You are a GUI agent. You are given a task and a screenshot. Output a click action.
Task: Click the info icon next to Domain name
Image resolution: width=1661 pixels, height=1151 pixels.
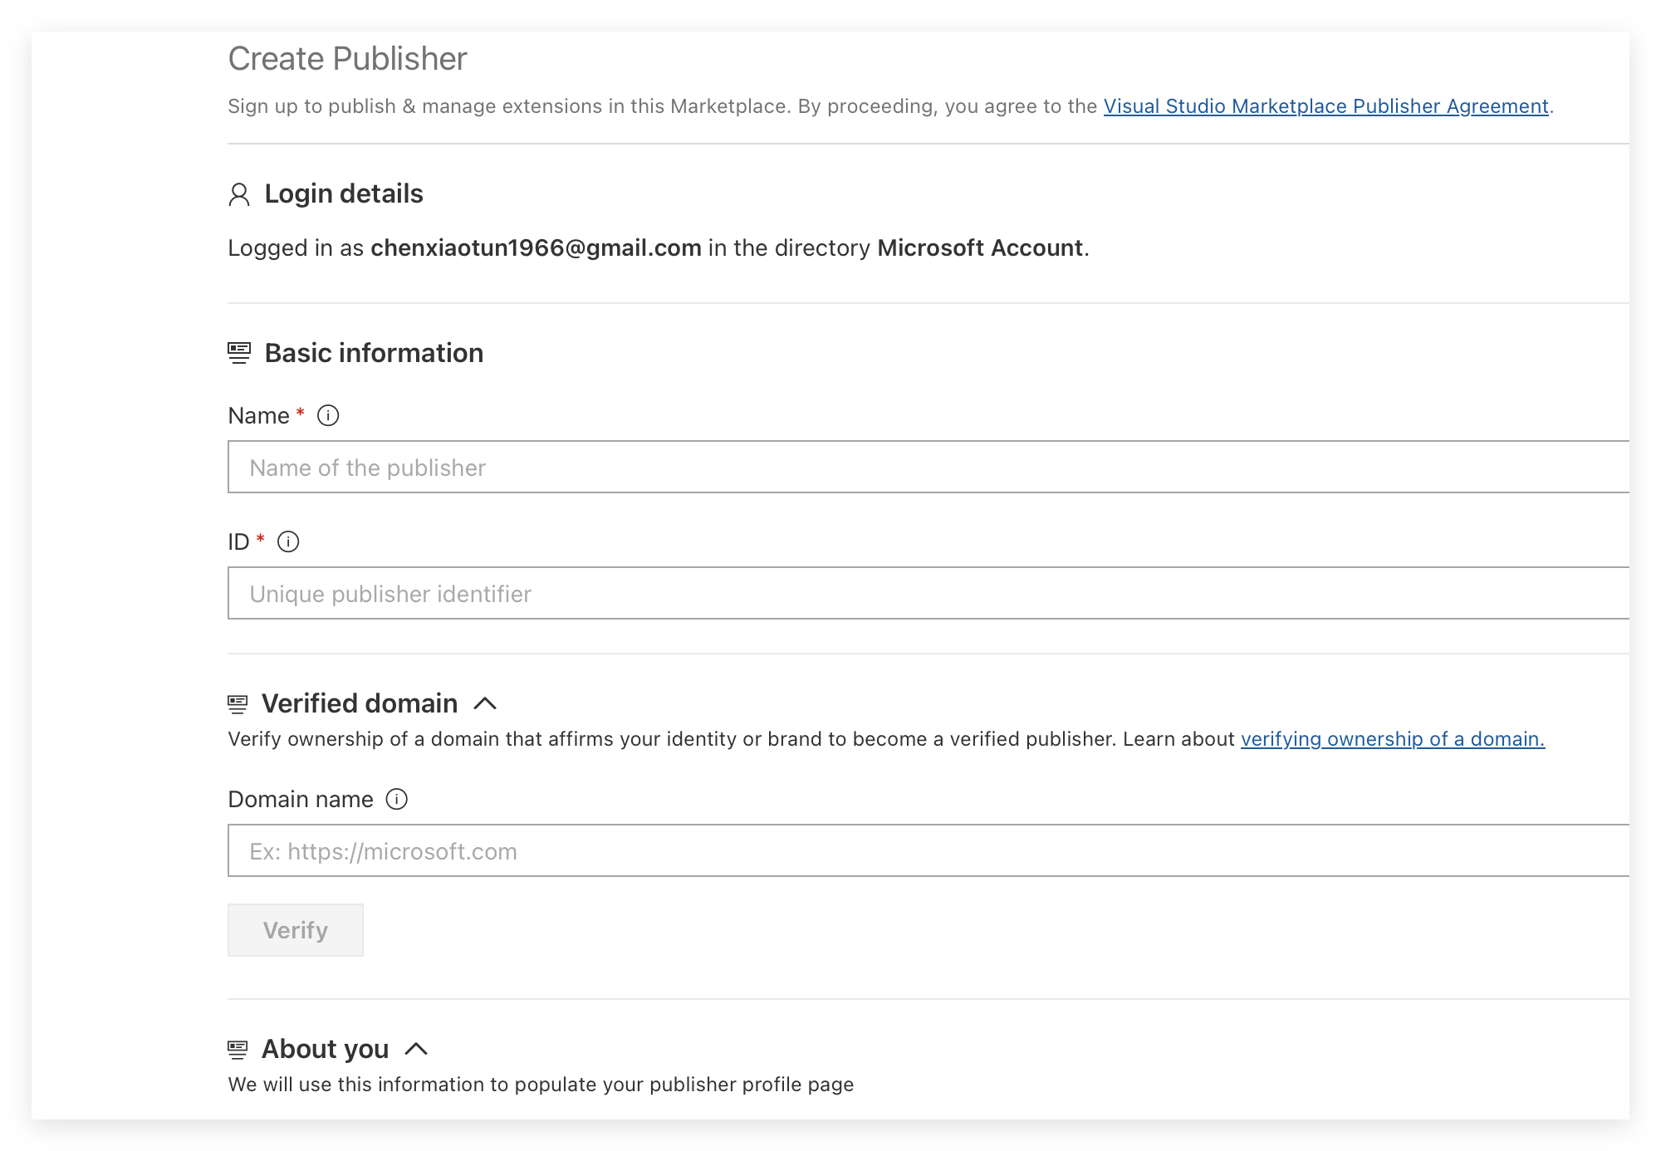[x=397, y=799]
